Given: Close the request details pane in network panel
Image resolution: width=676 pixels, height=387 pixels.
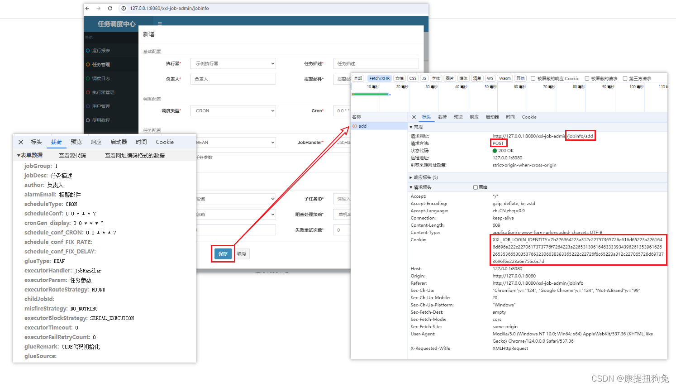Looking at the screenshot, I should point(414,117).
